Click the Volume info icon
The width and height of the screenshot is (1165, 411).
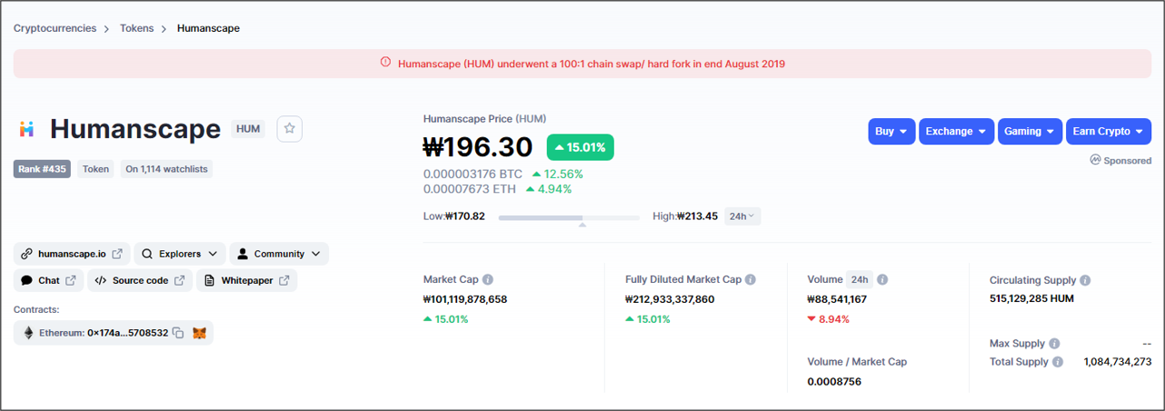pyautogui.click(x=882, y=280)
